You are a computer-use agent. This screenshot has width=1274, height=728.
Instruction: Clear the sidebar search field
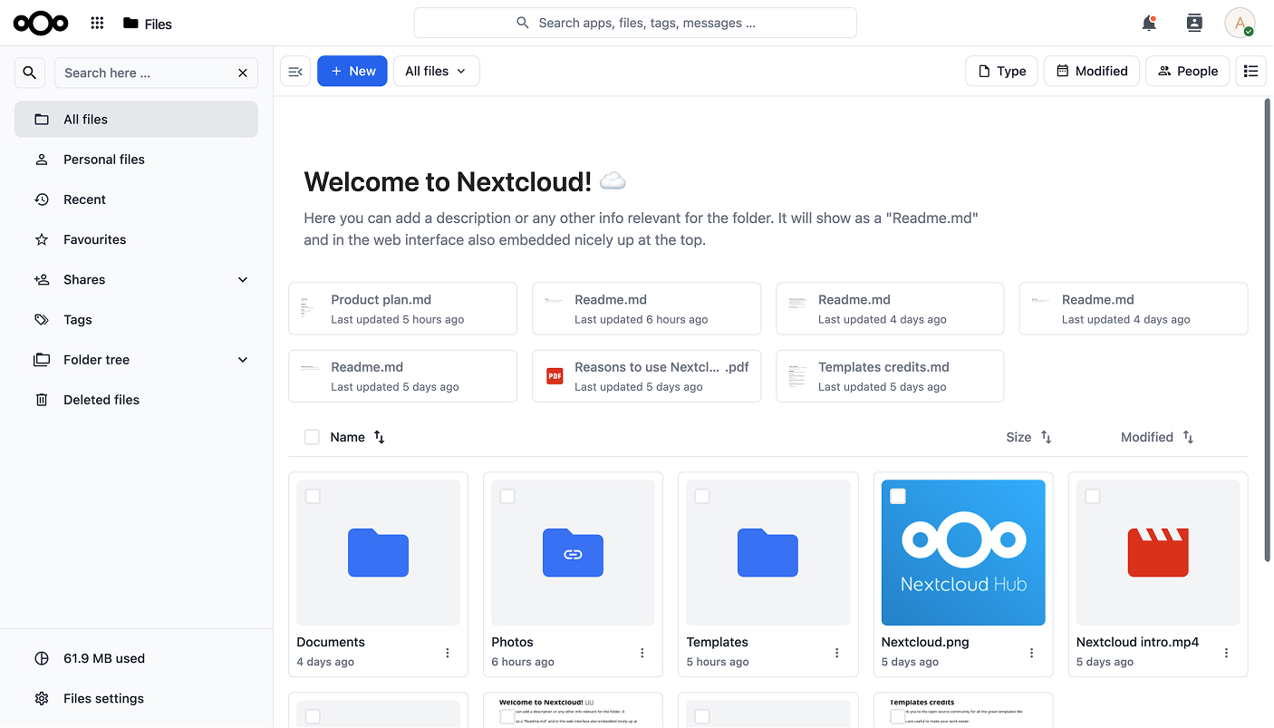pos(243,73)
